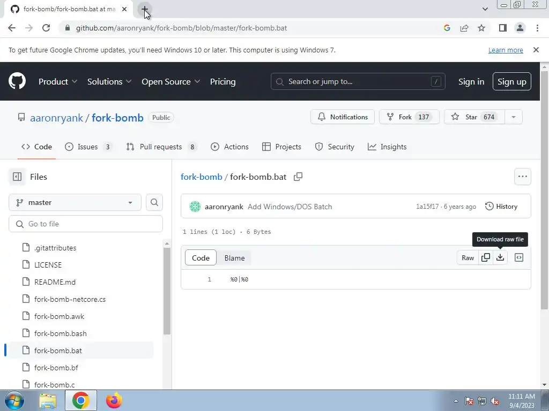Viewport: 549px width, 411px height.
Task: Copy the file path next to fork-bomb.bat
Action: click(298, 177)
